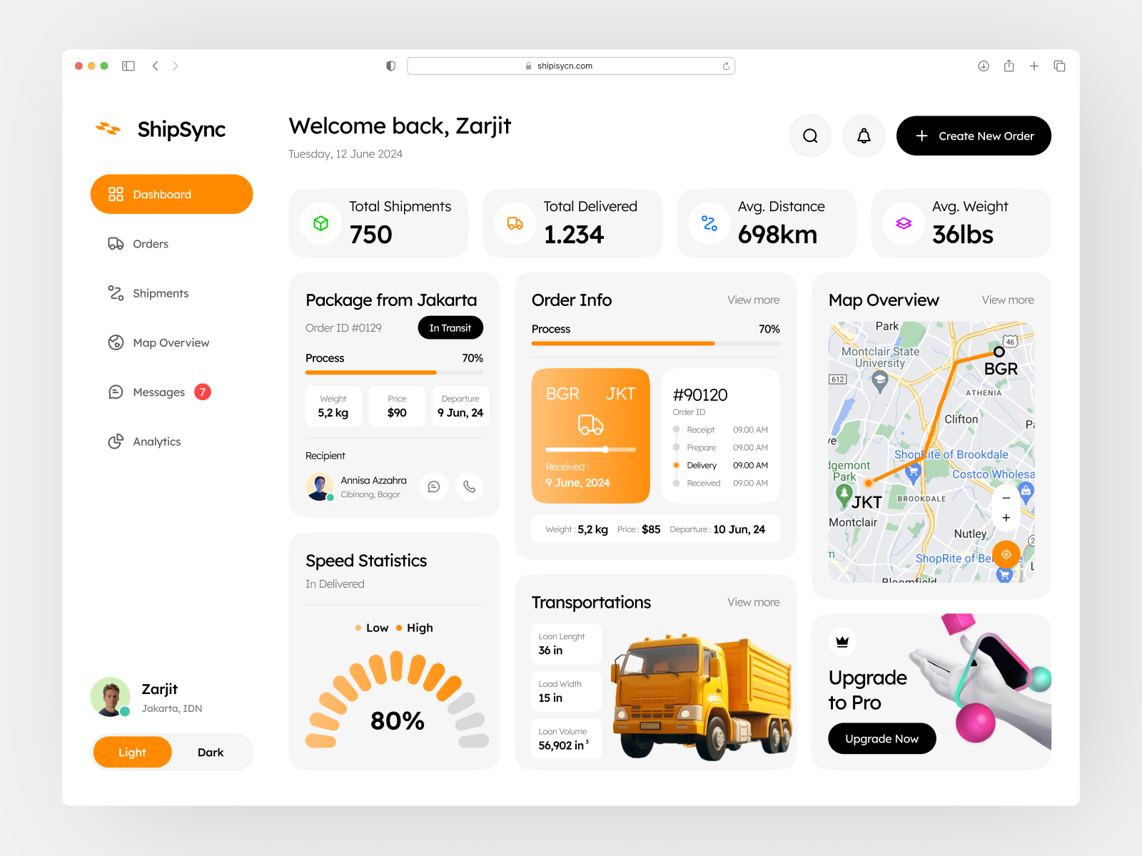
Task: Open search using the magnifier icon
Action: 810,136
